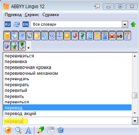
Task: Click the green snake medical dictionary icon
Action: tap(82, 35)
